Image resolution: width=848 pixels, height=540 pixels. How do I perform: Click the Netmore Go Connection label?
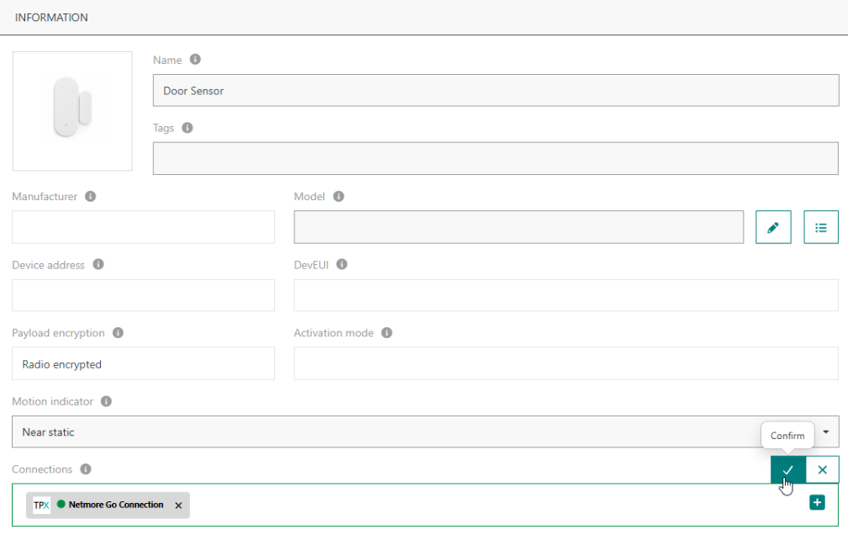[x=116, y=505]
